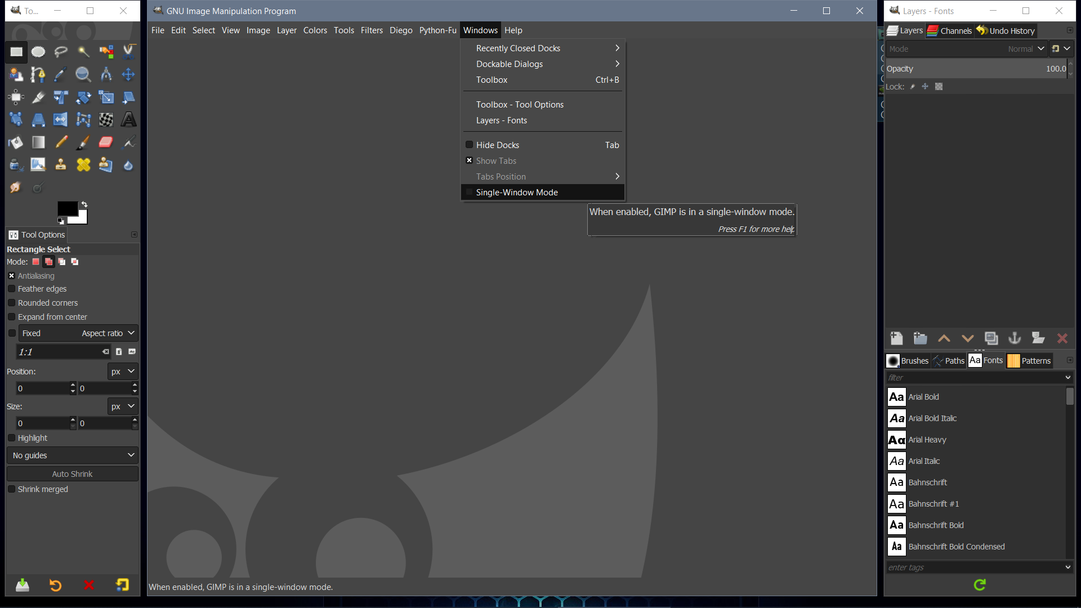
Task: Select the Color Picker eyedropper tool
Action: point(61,74)
